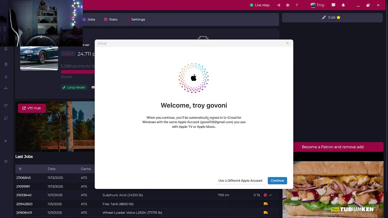Open the leaderboard podium icon in sidebar
The image size is (388, 218).
(x=5, y=88)
